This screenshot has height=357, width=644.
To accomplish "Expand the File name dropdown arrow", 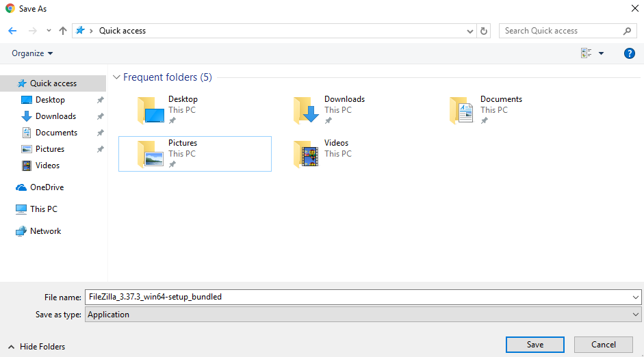I will (635, 297).
